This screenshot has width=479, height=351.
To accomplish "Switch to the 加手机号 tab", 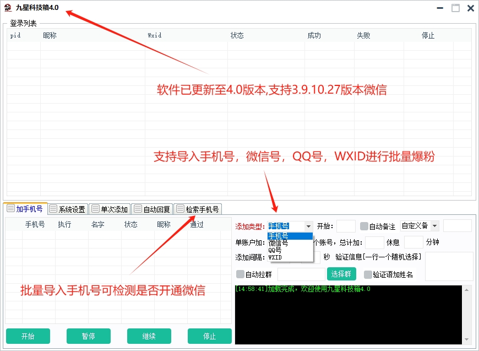I will (25, 209).
